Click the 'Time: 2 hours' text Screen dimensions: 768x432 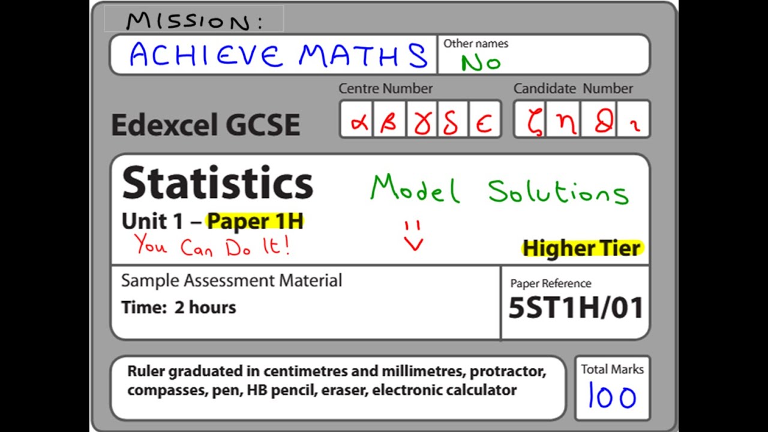pyautogui.click(x=179, y=307)
